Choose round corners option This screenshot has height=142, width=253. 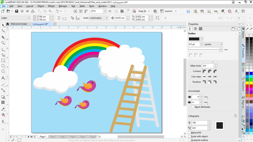[210, 71]
